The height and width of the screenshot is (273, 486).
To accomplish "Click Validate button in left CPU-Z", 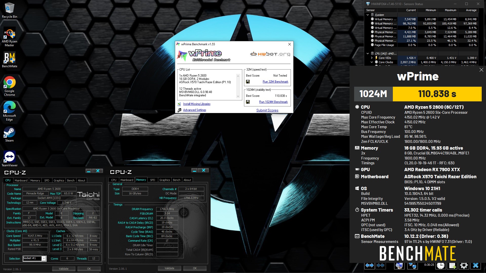I will (64, 269).
